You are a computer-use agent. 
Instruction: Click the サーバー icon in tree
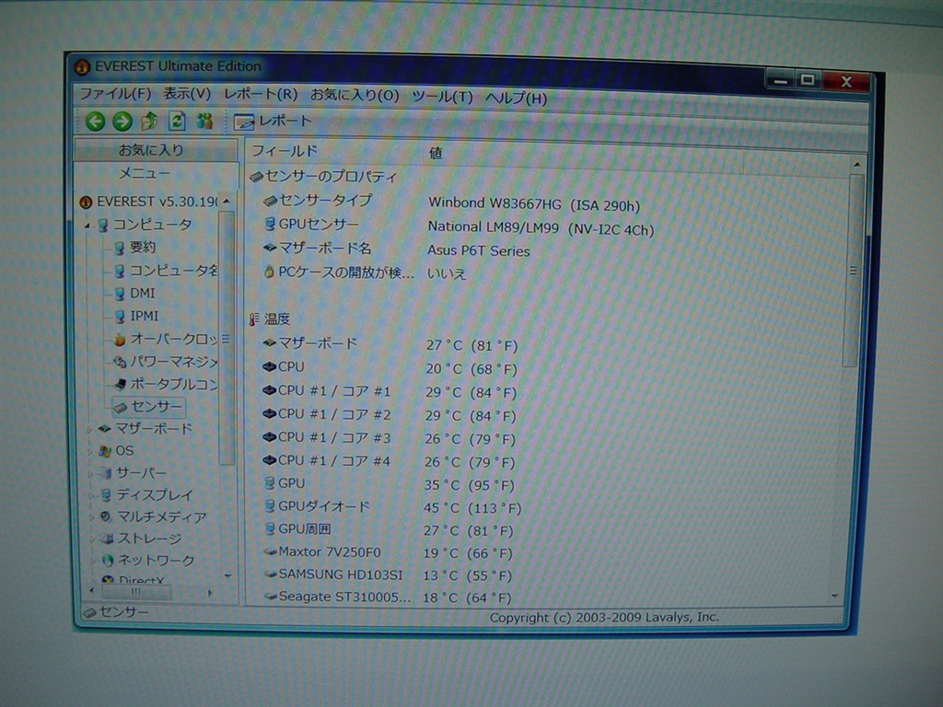[105, 473]
